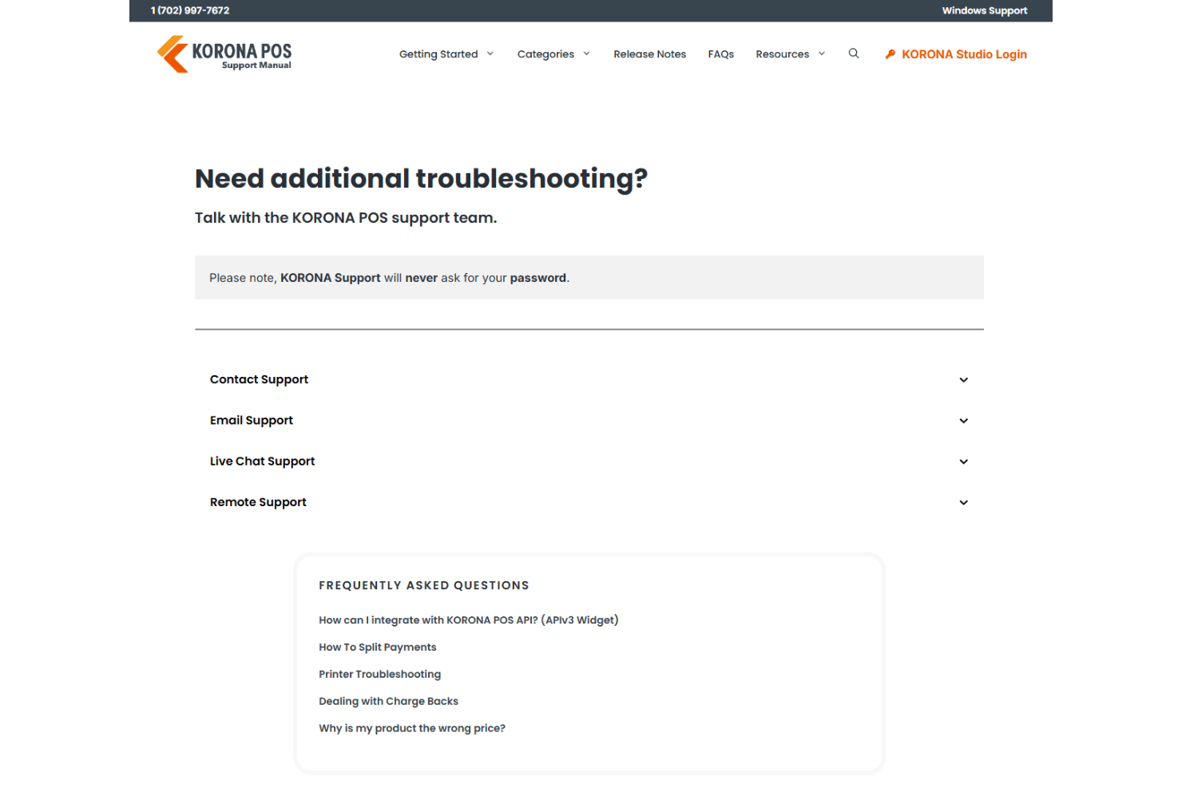Go to Release Notes
Image resolution: width=1182 pixels, height=788 pixels.
[x=649, y=54]
